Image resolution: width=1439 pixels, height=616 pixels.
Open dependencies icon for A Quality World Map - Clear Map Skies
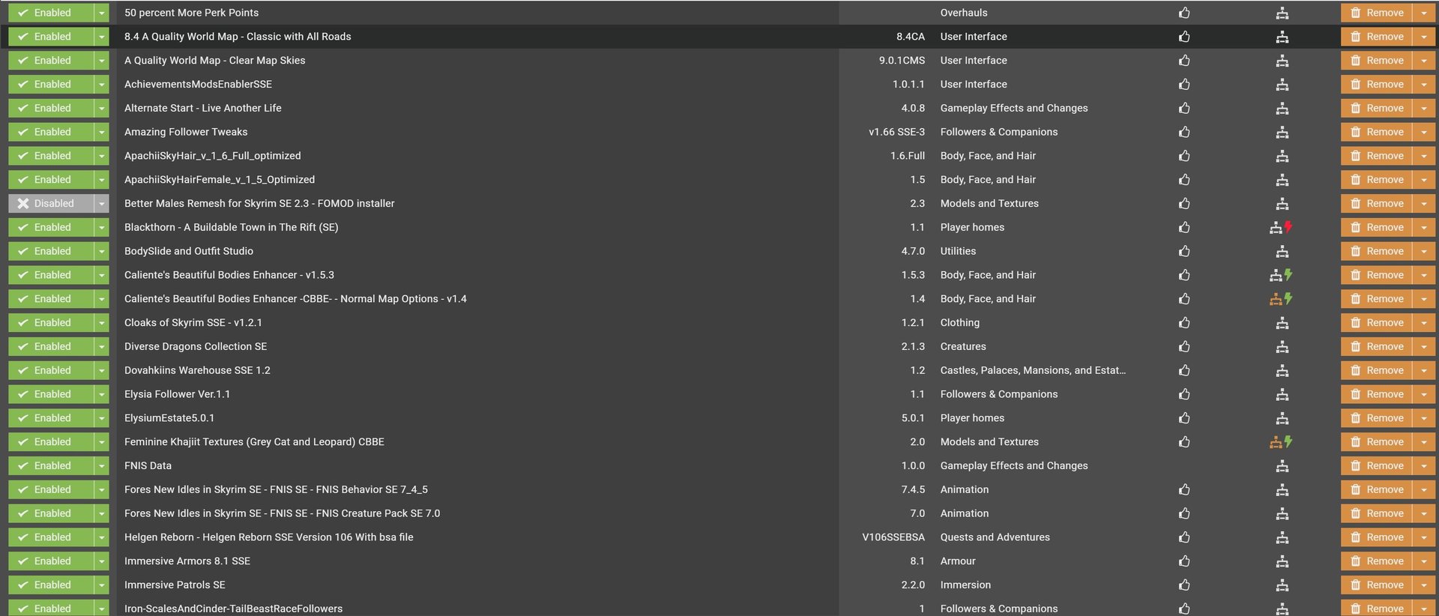click(x=1282, y=61)
